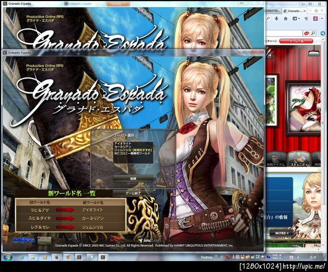Open the browser downloads arrow icon
This screenshot has height=272, width=328.
click(277, 19)
